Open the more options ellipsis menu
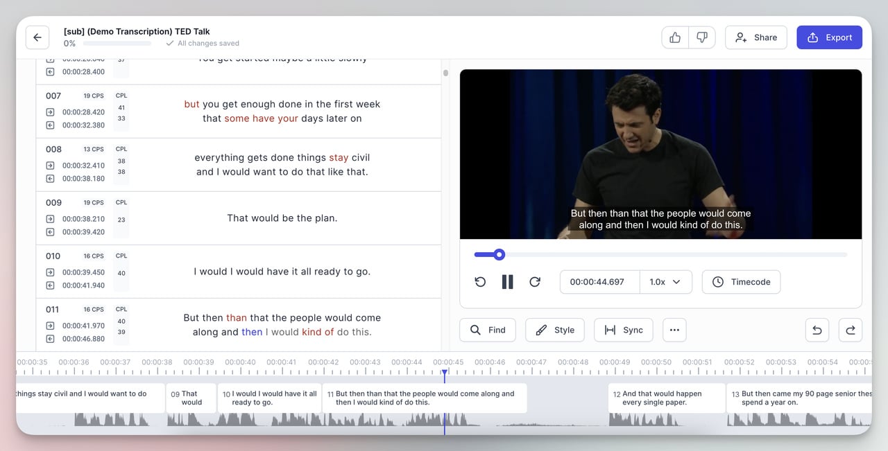The image size is (888, 451). coord(674,330)
